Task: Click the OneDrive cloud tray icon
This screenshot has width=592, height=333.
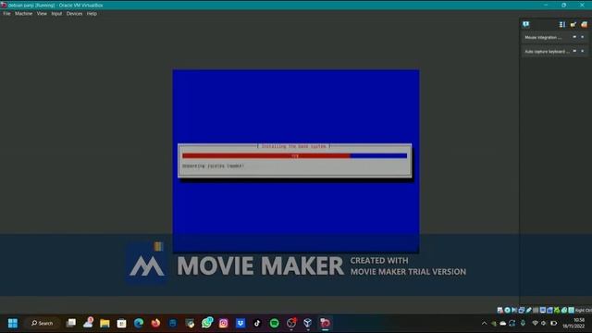Action: pyautogui.click(x=503, y=323)
